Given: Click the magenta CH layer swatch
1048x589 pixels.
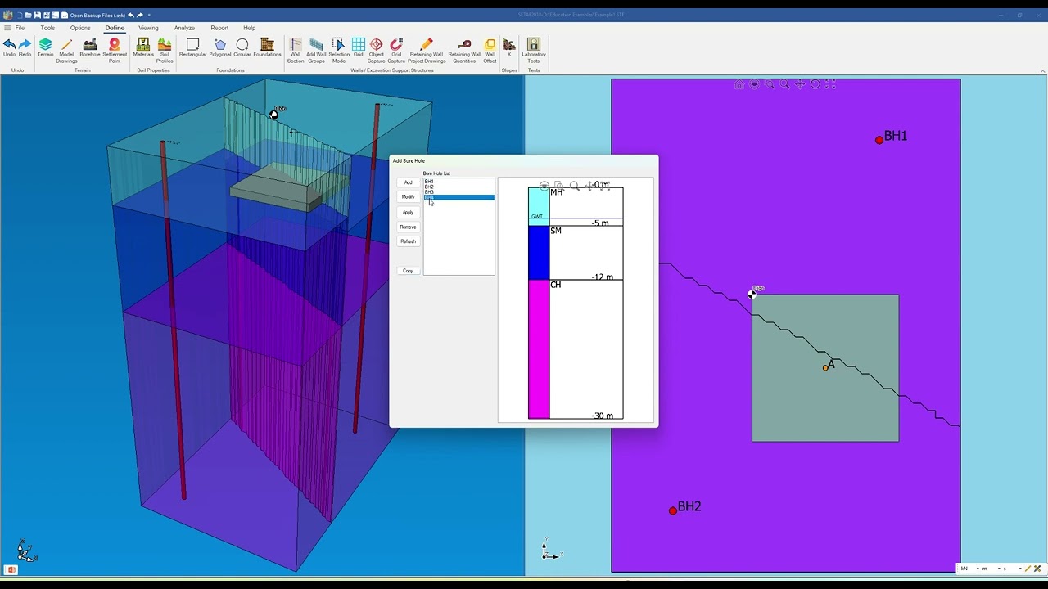Looking at the screenshot, I should click(539, 349).
